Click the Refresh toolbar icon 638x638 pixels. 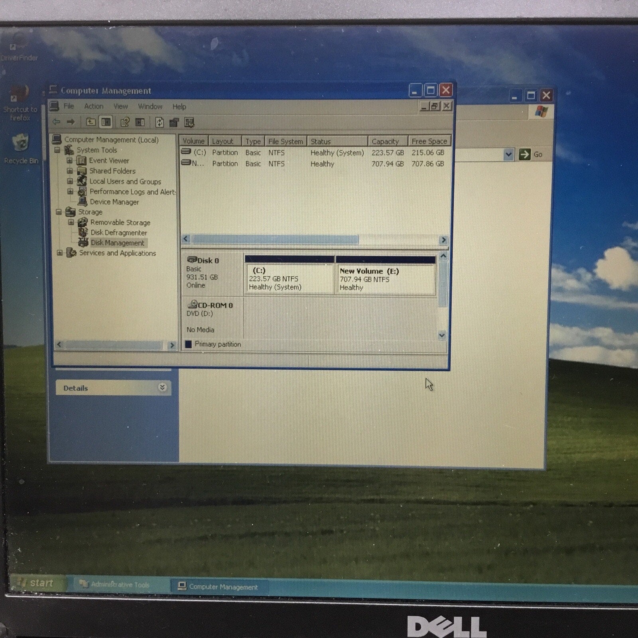point(159,122)
